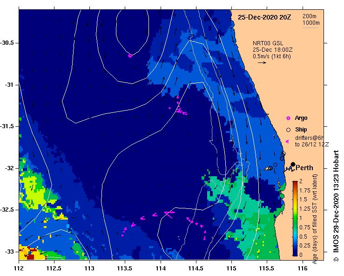
Task: Click the latitude axis label -31
Action: click(x=9, y=84)
